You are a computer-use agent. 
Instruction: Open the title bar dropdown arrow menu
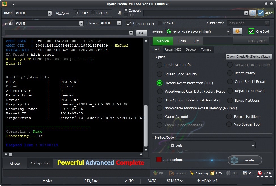[13, 4]
